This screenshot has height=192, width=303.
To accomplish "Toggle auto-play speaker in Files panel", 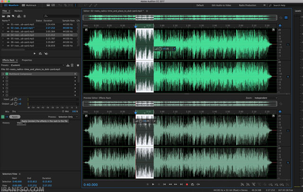I will click(46, 54).
